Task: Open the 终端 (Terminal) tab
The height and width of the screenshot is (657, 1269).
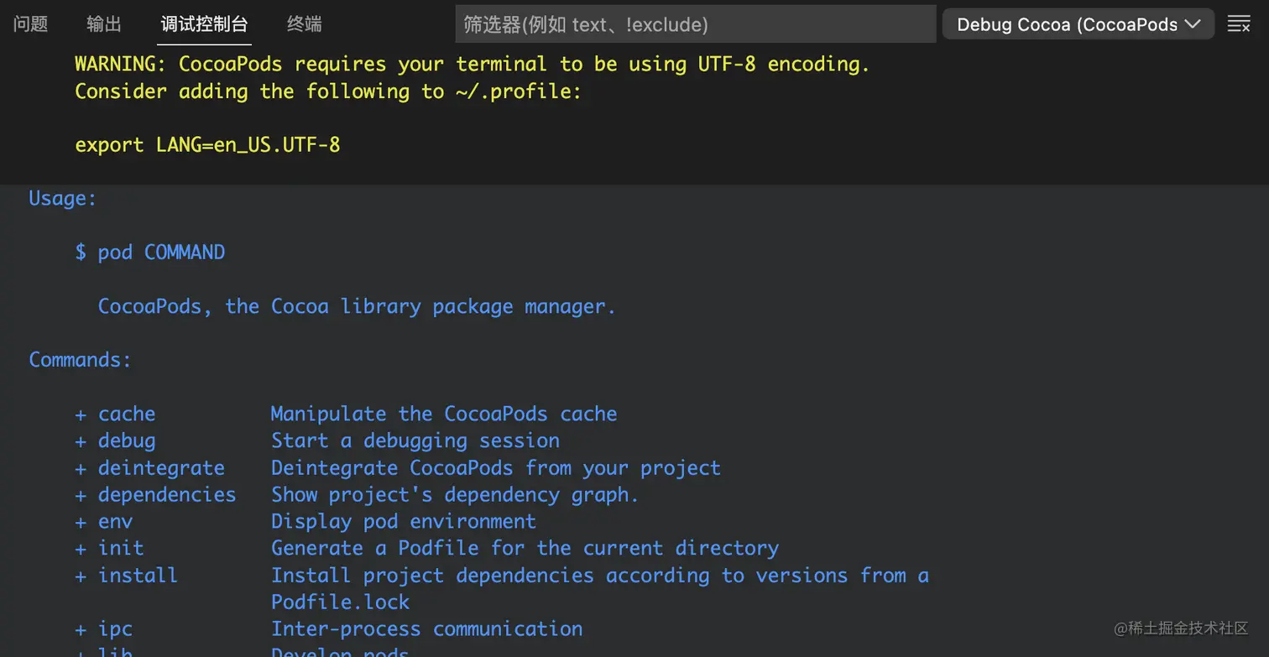Action: coord(304,24)
